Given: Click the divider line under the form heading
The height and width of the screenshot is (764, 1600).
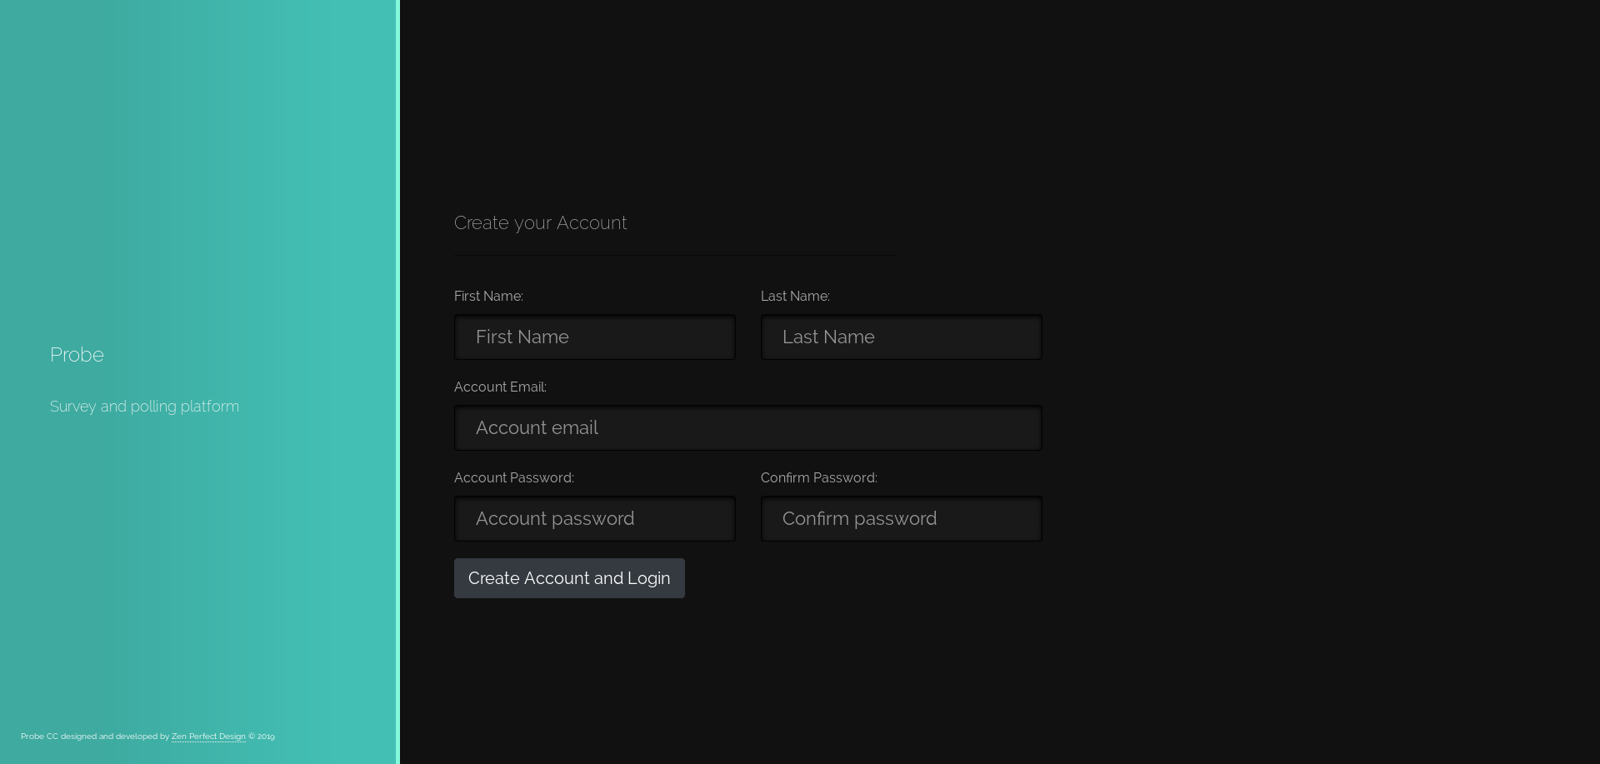Looking at the screenshot, I should 672,255.
